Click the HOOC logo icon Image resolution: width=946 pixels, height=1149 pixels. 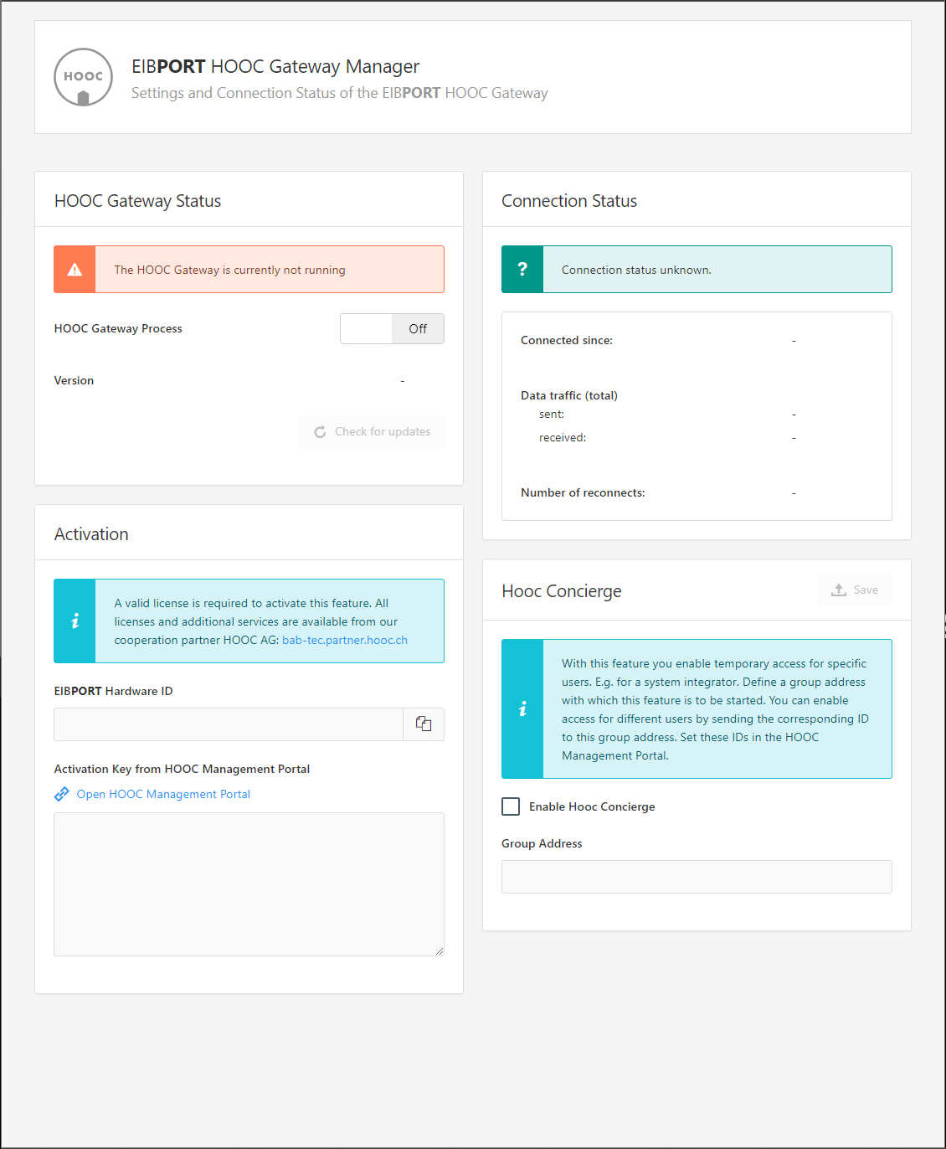(83, 77)
